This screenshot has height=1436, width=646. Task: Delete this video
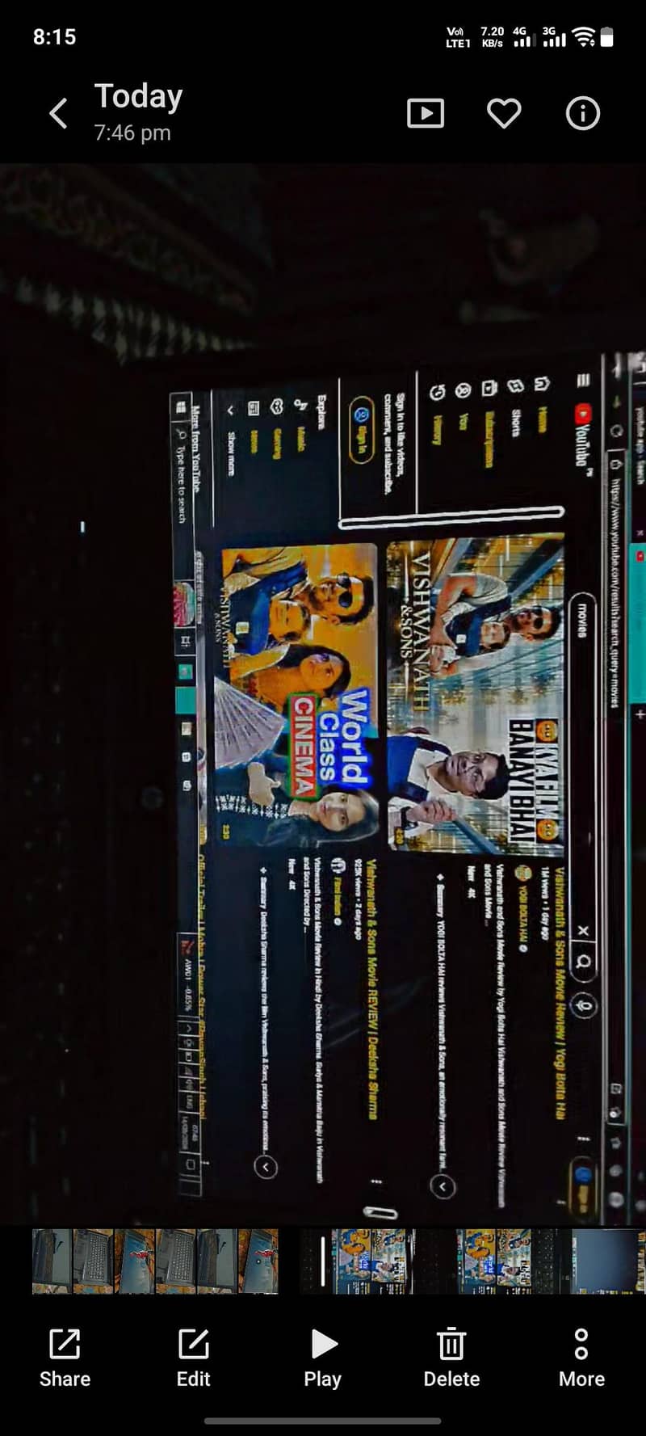tap(451, 1358)
